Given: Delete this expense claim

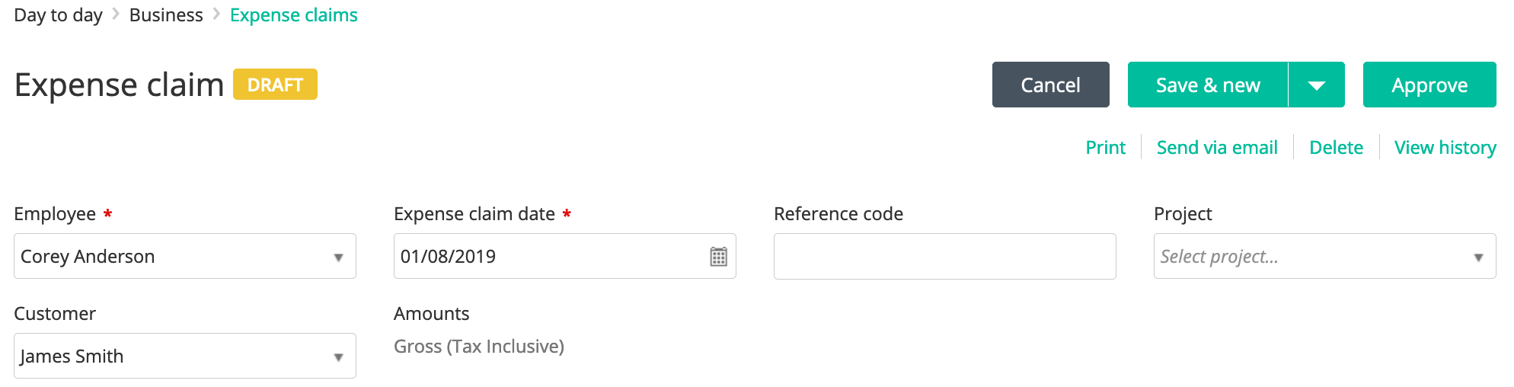Looking at the screenshot, I should click(1336, 147).
